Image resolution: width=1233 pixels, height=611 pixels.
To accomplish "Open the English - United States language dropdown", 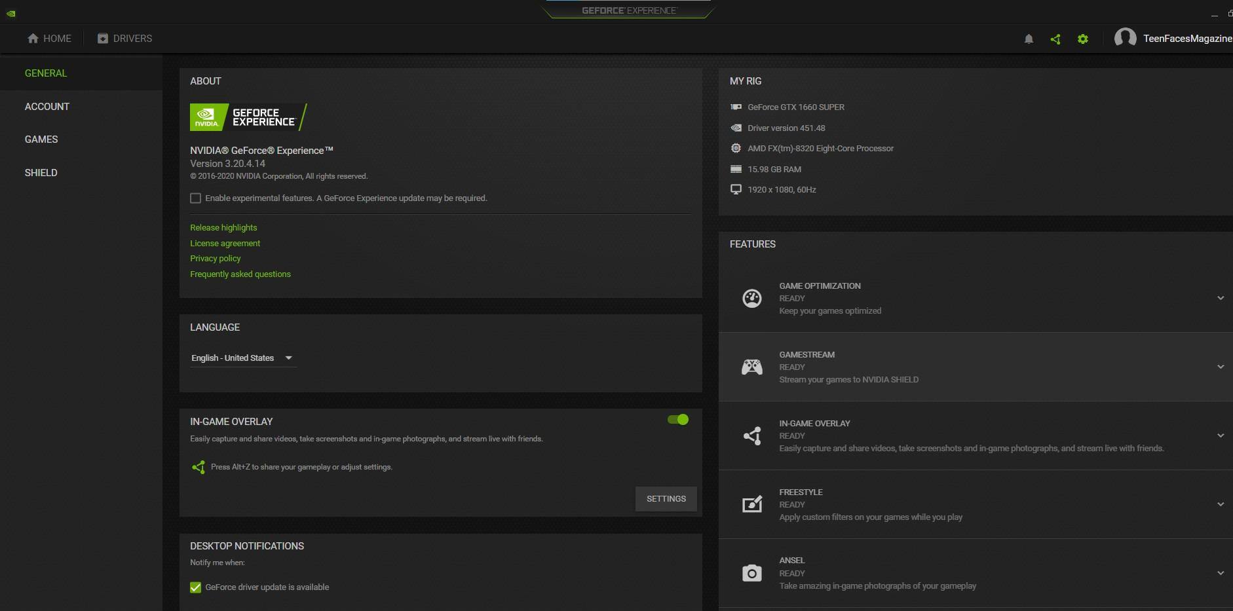I will 242,358.
